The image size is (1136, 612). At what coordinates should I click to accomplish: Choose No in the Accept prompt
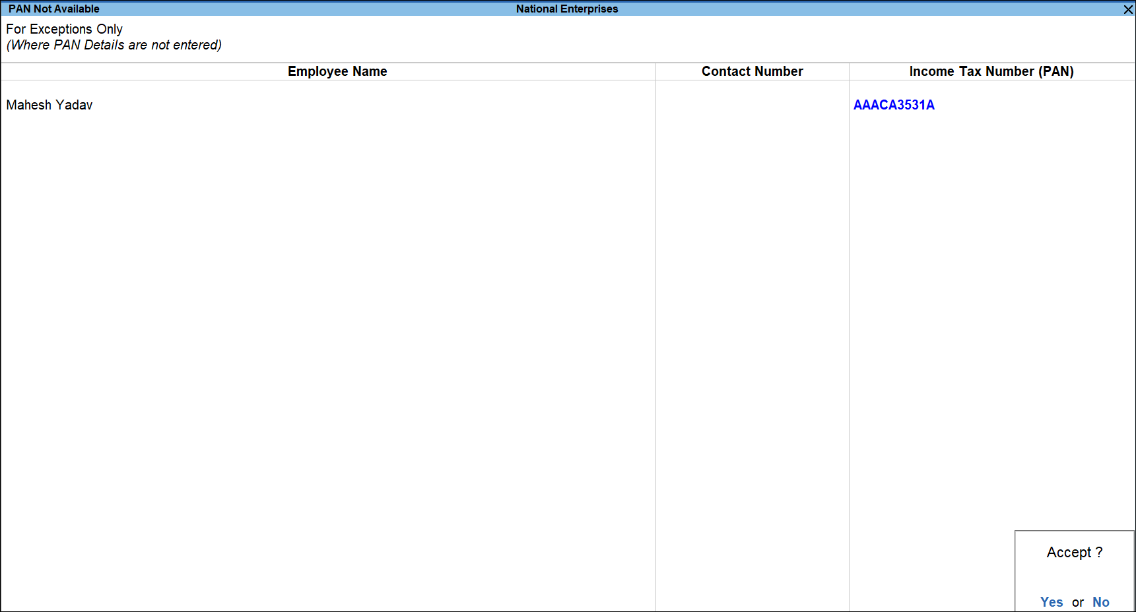1100,601
